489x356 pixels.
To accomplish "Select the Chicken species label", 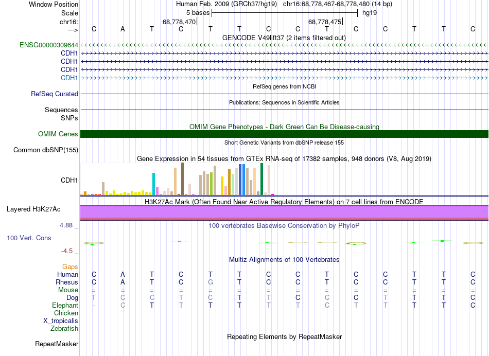I will coord(66,313).
